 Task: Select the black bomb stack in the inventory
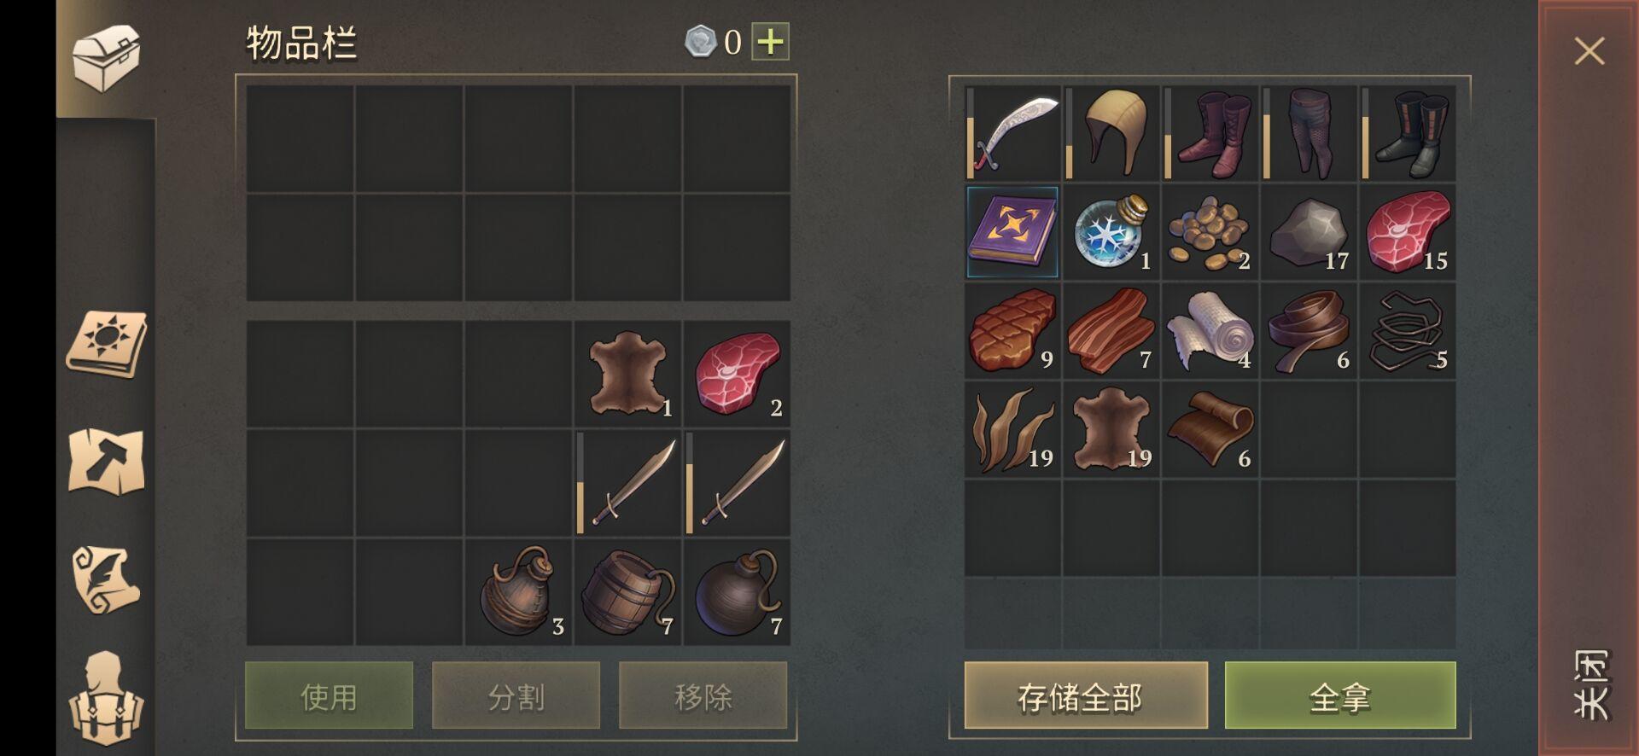tap(737, 592)
